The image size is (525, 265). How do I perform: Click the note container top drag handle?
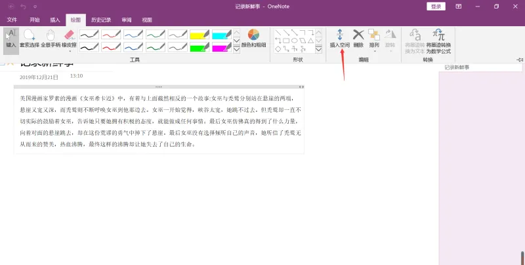[159, 87]
